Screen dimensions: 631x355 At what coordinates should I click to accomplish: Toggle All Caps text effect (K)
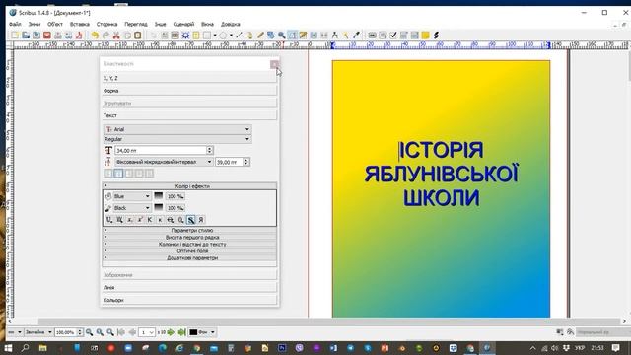pyautogui.click(x=150, y=220)
